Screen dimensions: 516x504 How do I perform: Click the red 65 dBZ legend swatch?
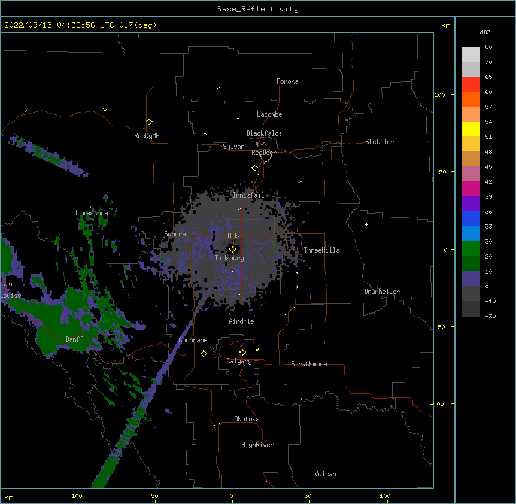pyautogui.click(x=471, y=84)
